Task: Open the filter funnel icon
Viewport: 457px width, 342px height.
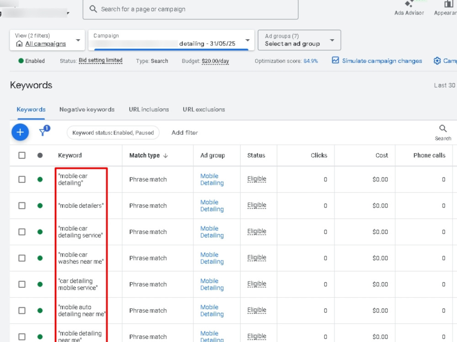Action: point(43,132)
